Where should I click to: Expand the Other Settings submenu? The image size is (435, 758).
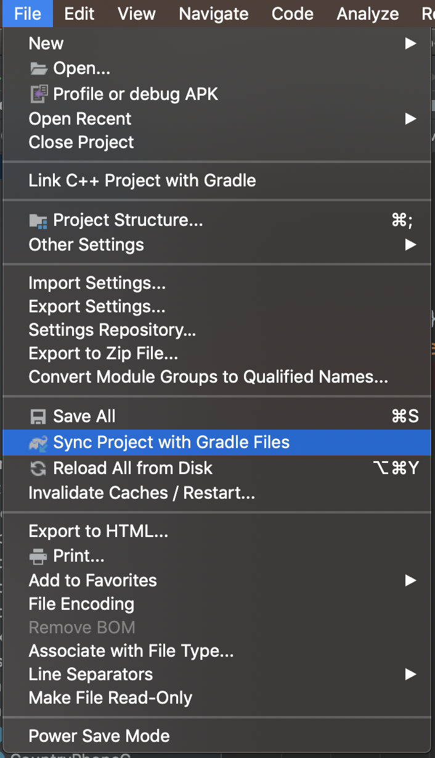coord(86,244)
